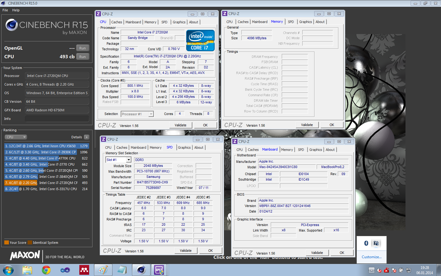Click the Identical System legend swatch
This screenshot has width=441, height=276.
30,243
